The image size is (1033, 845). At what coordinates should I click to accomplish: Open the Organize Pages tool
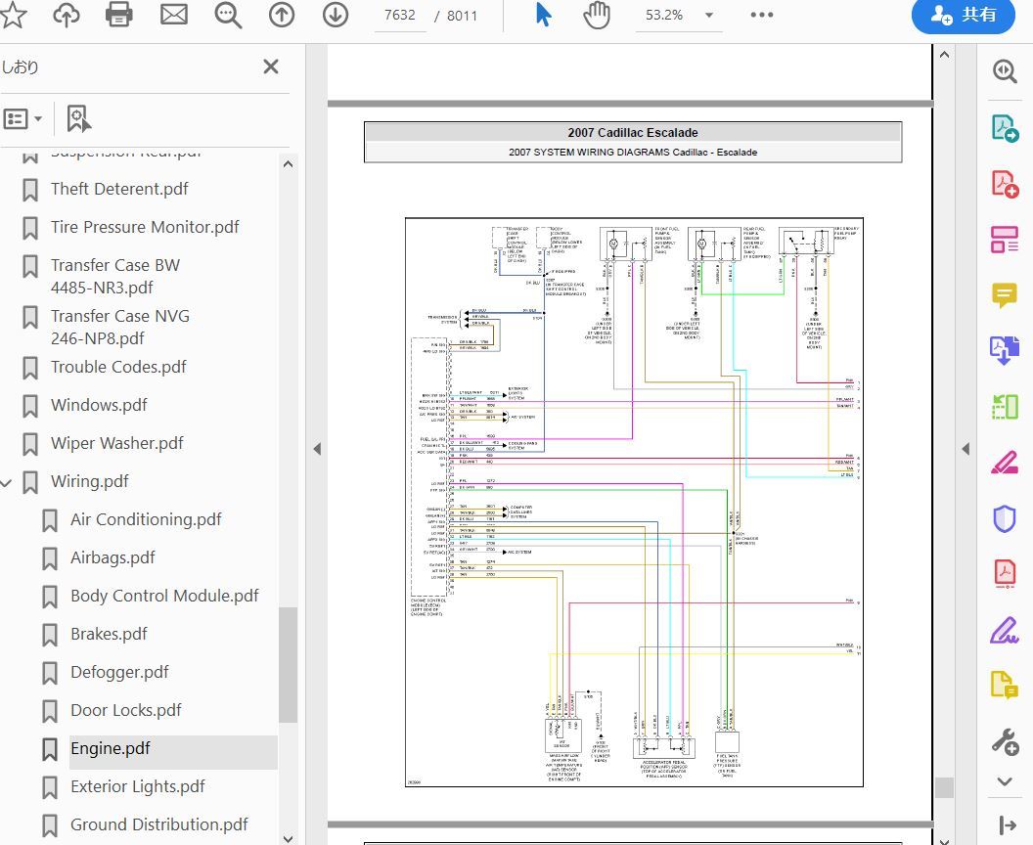tap(1004, 407)
